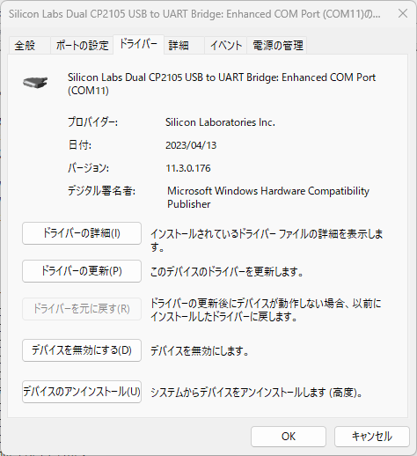The height and width of the screenshot is (456, 417).
Task: Click the キャンセル button
Action: tap(372, 437)
